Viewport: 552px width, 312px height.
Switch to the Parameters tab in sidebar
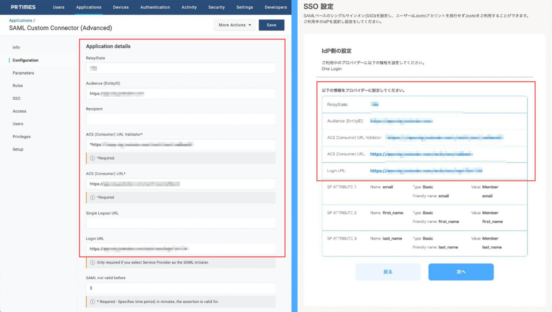[23, 73]
